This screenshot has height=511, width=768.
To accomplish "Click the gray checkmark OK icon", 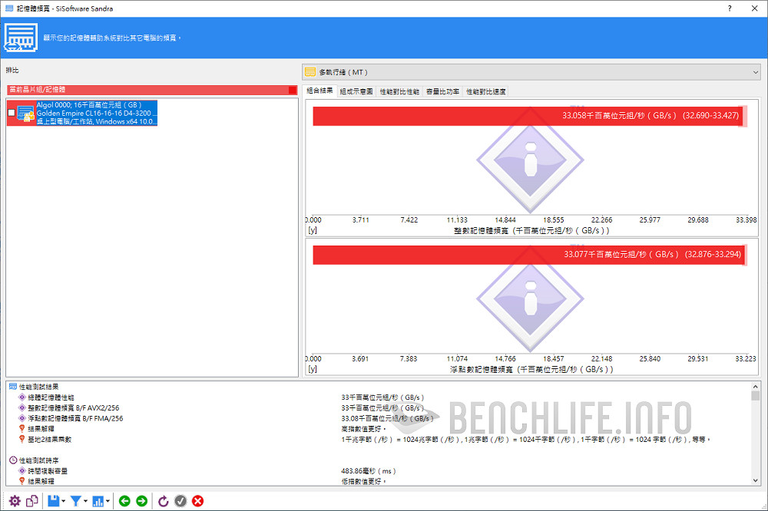I will 180,501.
